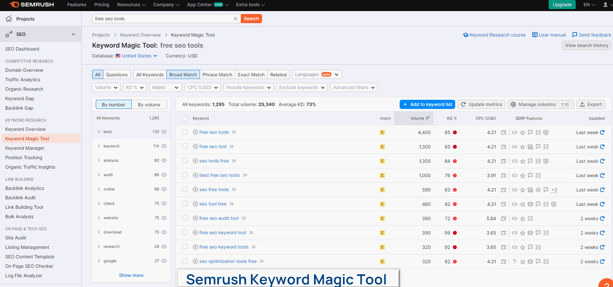The width and height of the screenshot is (613, 287).
Task: Open Exclude keywords dropdown
Action: (302, 87)
